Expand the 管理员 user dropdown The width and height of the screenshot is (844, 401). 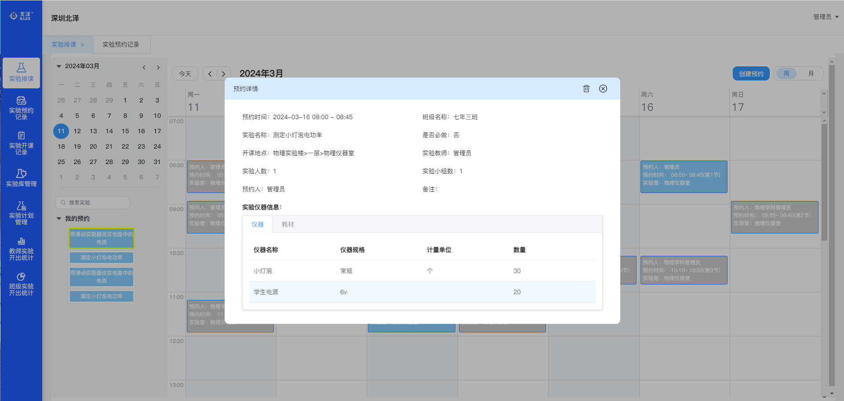coord(826,17)
